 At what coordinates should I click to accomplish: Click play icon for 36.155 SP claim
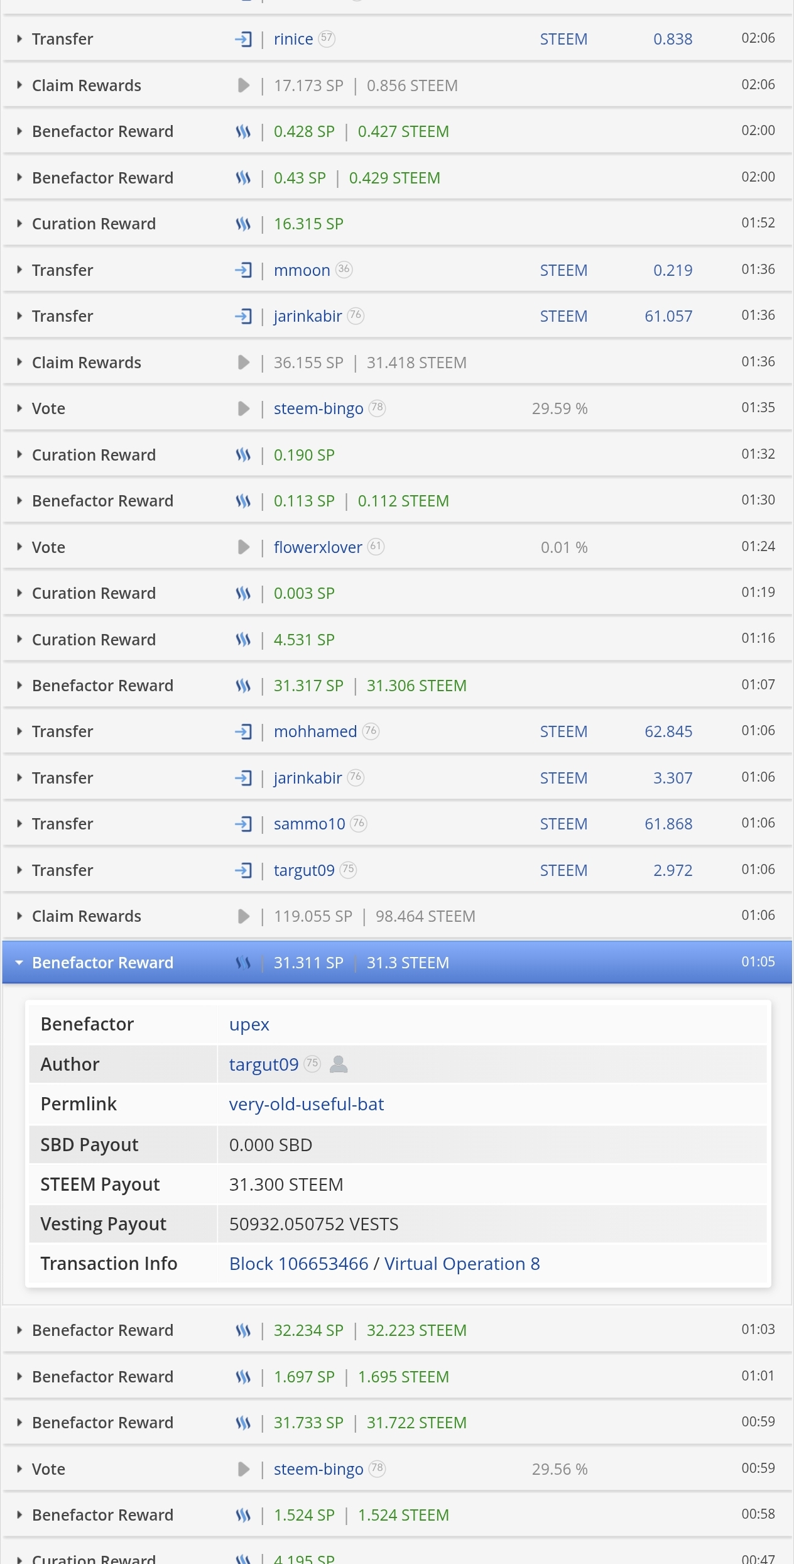point(244,363)
